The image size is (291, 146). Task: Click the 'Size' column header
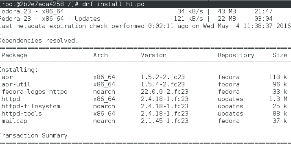coord(280,55)
